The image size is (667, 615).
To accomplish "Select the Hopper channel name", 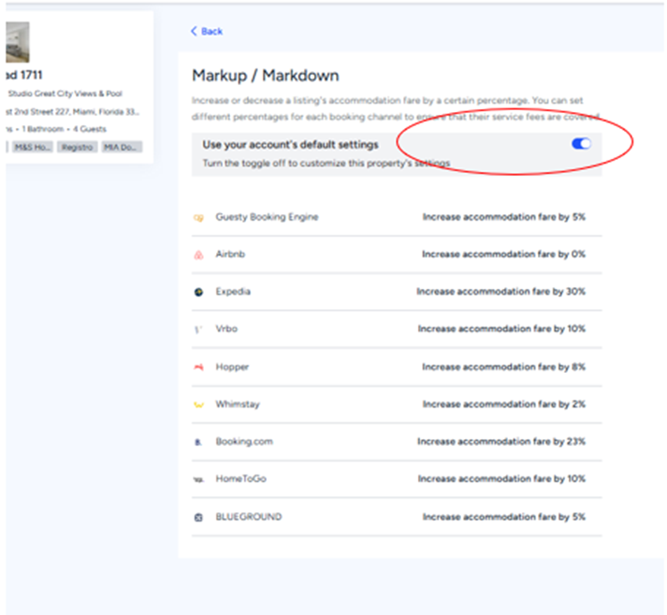I will click(232, 366).
